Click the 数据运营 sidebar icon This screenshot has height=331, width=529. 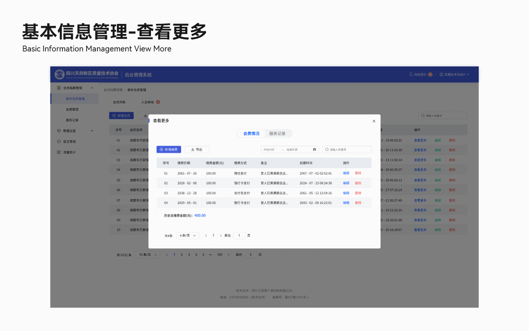tap(59, 131)
